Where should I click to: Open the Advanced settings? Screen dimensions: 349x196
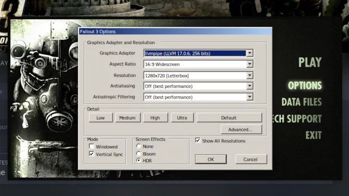tap(241, 129)
